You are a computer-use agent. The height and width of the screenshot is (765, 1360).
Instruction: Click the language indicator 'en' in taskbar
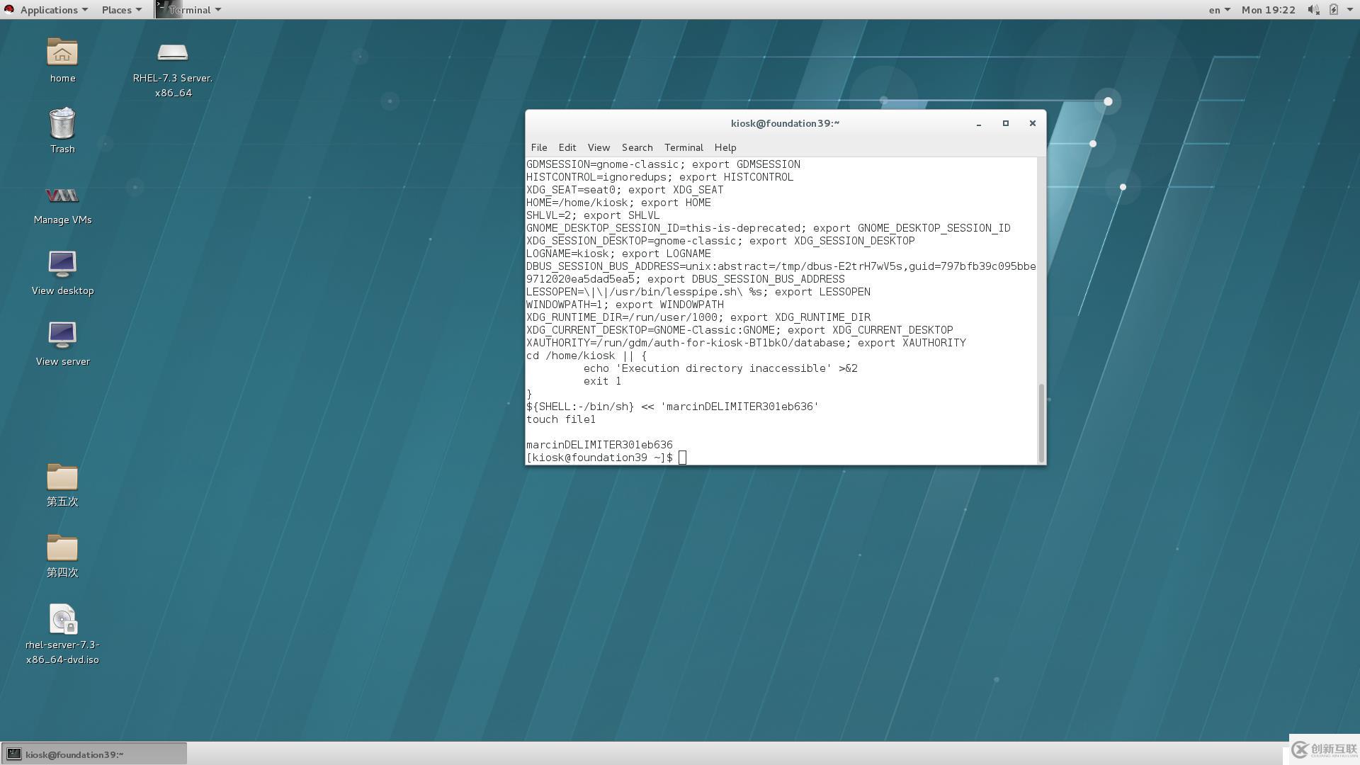(1213, 9)
